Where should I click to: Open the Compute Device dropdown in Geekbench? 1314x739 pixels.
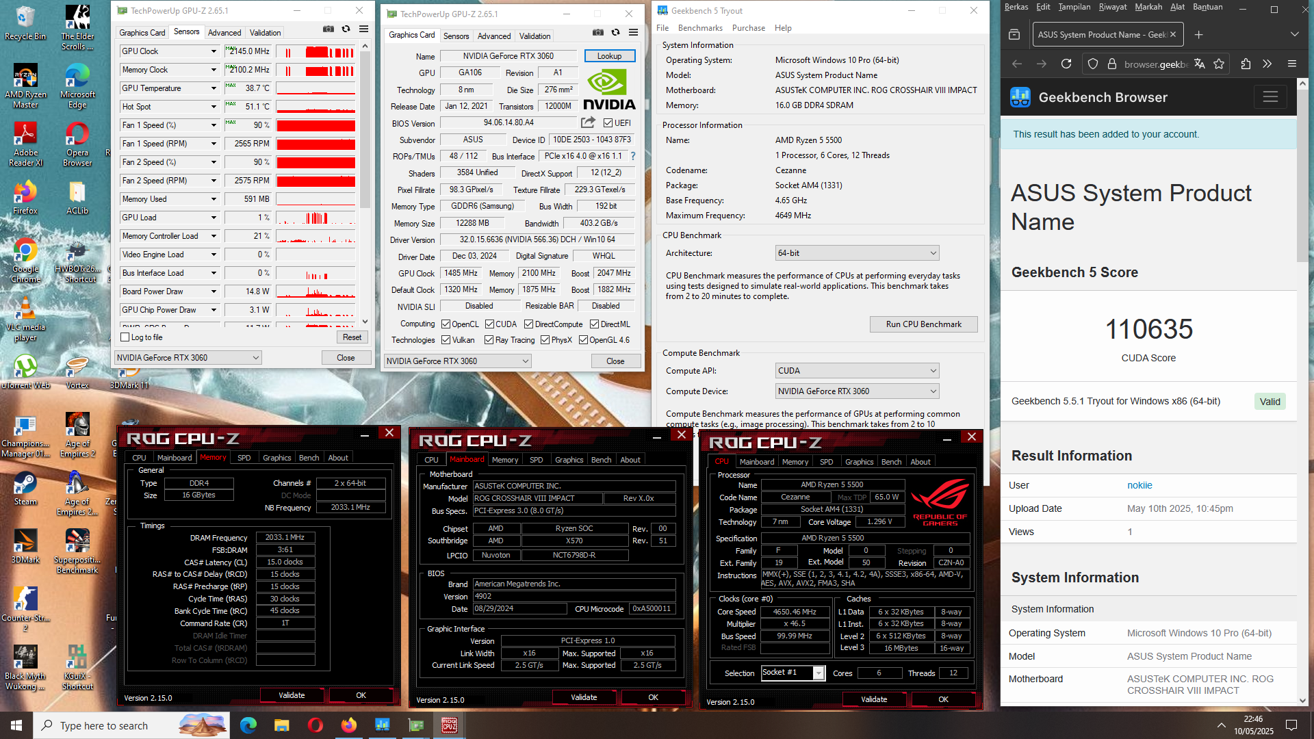(857, 391)
